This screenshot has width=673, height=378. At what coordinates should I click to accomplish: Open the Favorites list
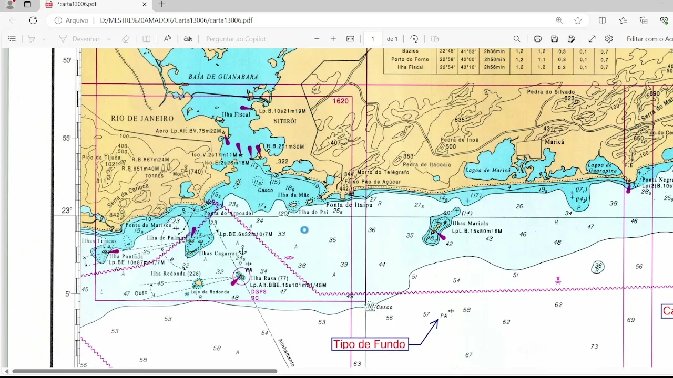pyautogui.click(x=623, y=20)
